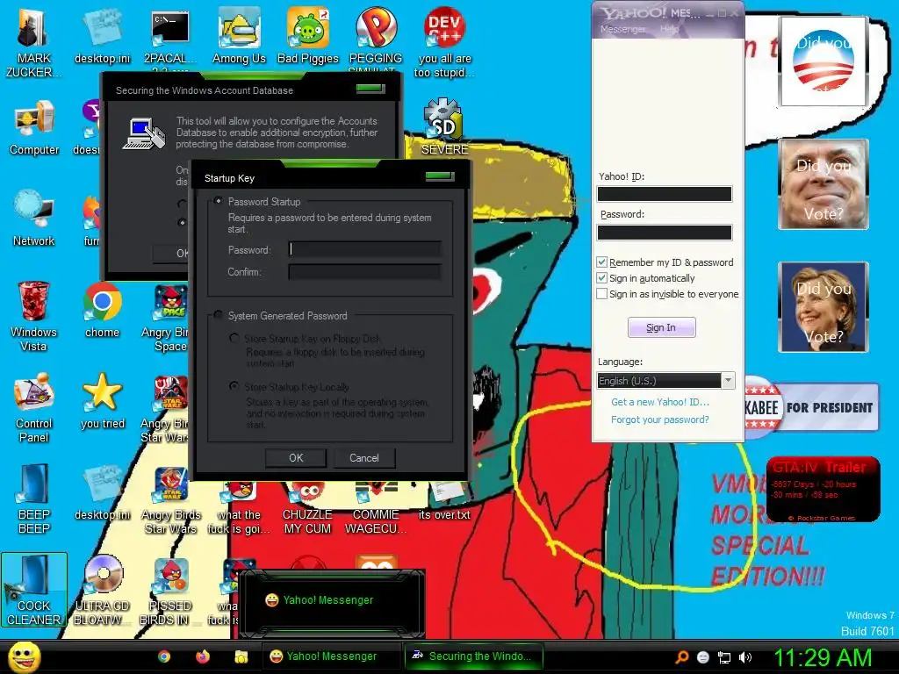Click the Obama logo 'Did you vote' gadget
Image resolution: width=899 pixels, height=674 pixels.
click(x=823, y=61)
